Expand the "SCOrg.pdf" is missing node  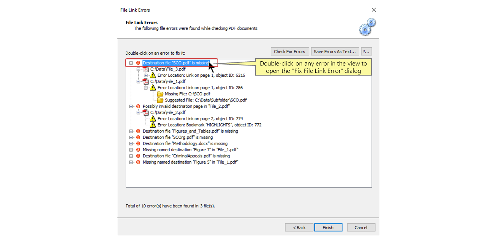131,137
